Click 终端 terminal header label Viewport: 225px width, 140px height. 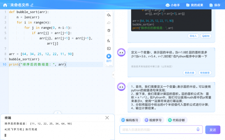(8, 118)
